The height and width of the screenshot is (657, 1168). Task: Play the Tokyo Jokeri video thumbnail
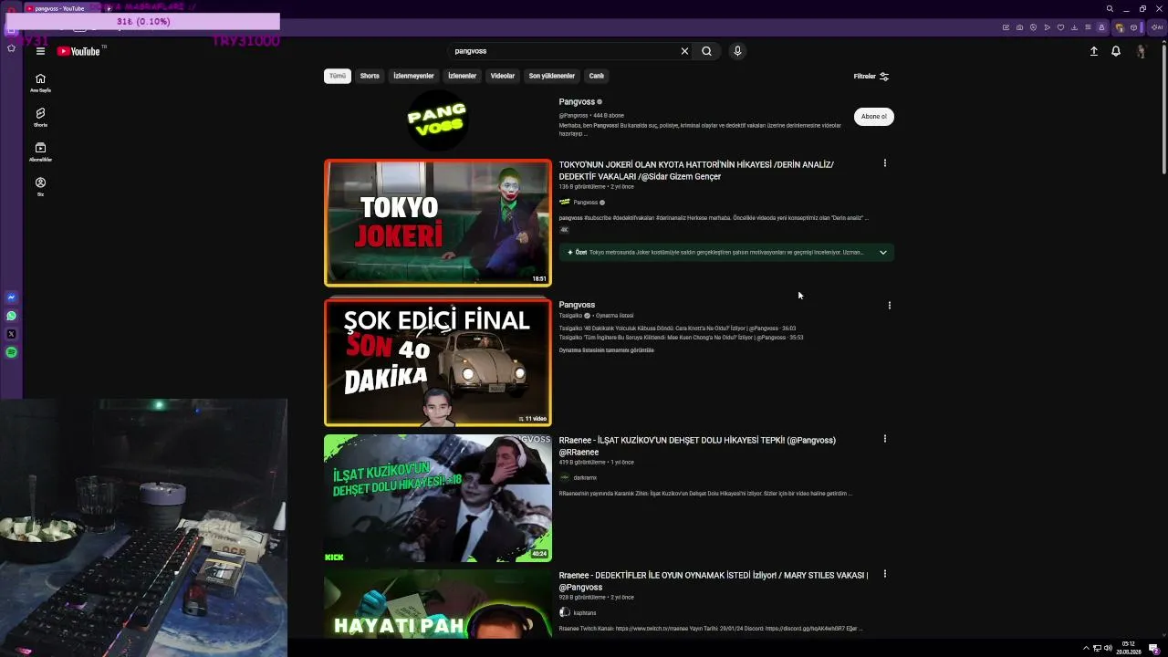438,223
